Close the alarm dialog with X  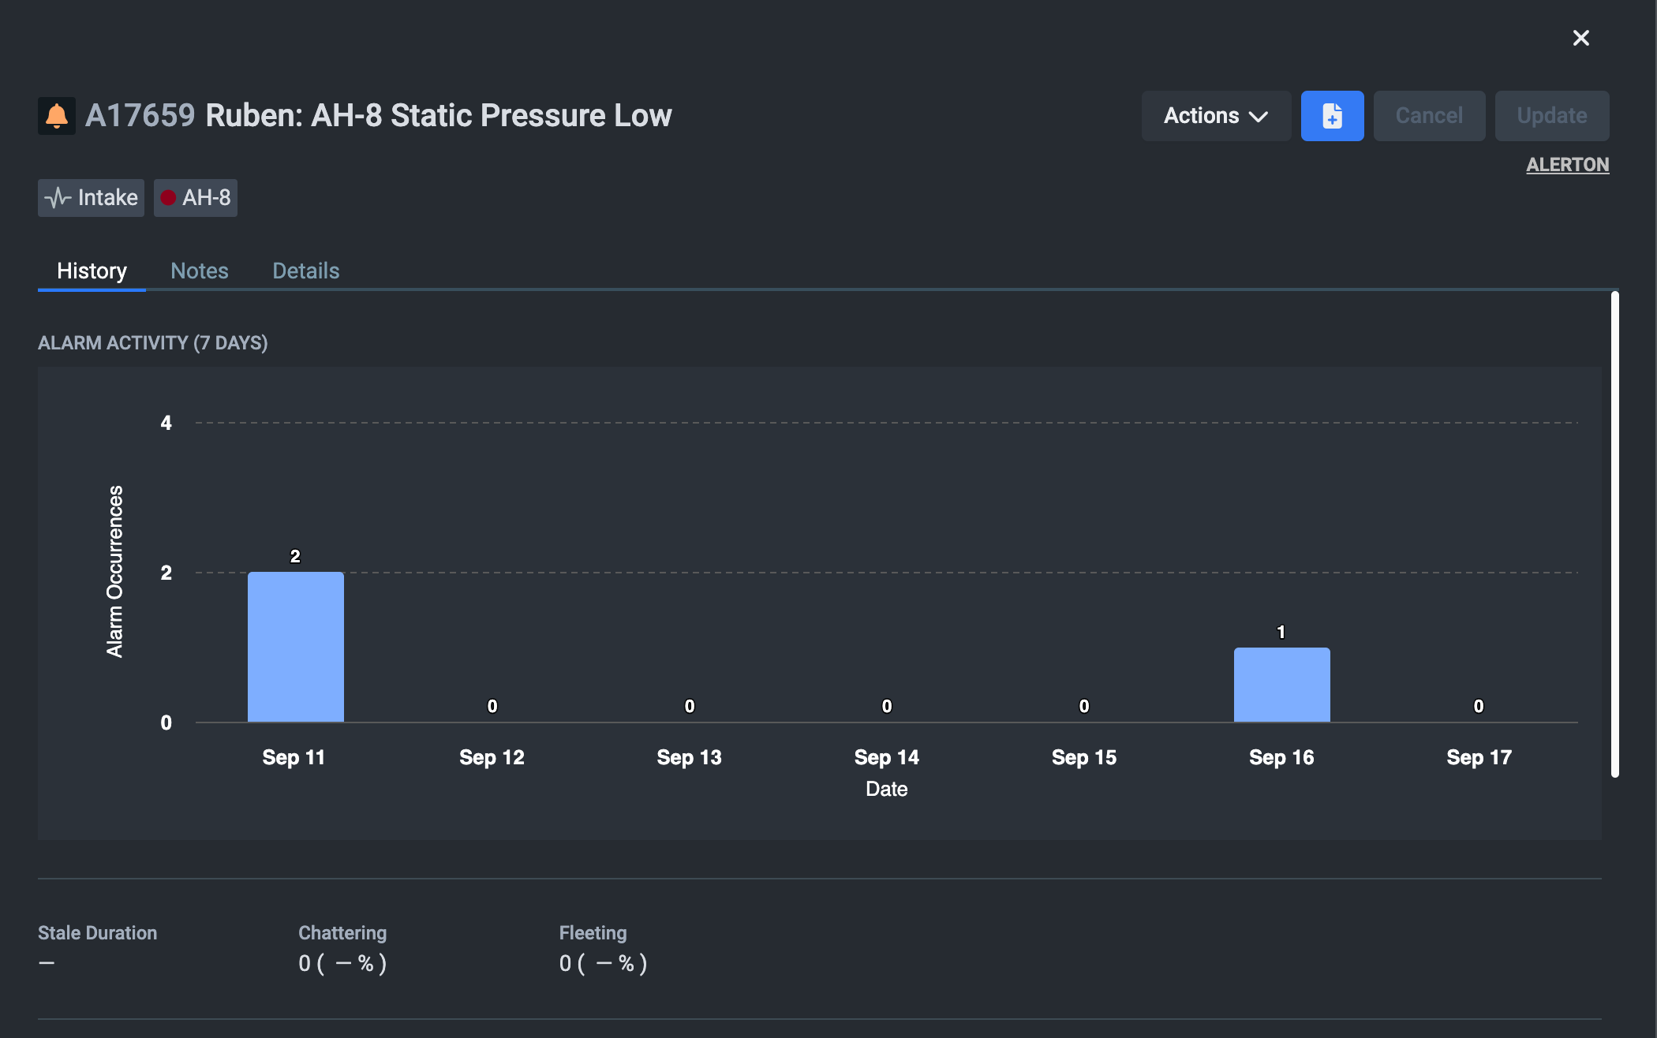click(1580, 38)
